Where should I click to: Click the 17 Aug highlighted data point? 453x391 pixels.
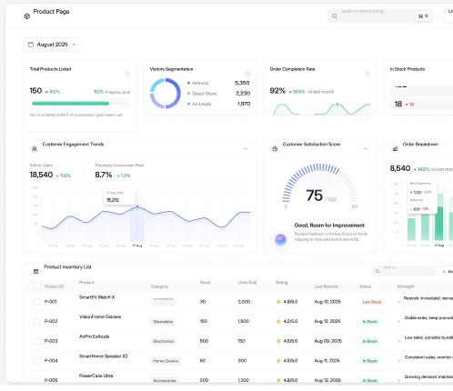[137, 206]
